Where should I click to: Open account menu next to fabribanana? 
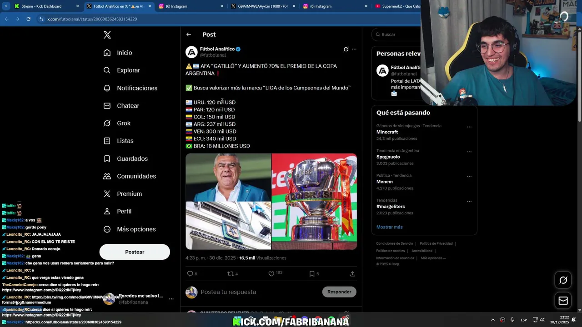pos(171,299)
